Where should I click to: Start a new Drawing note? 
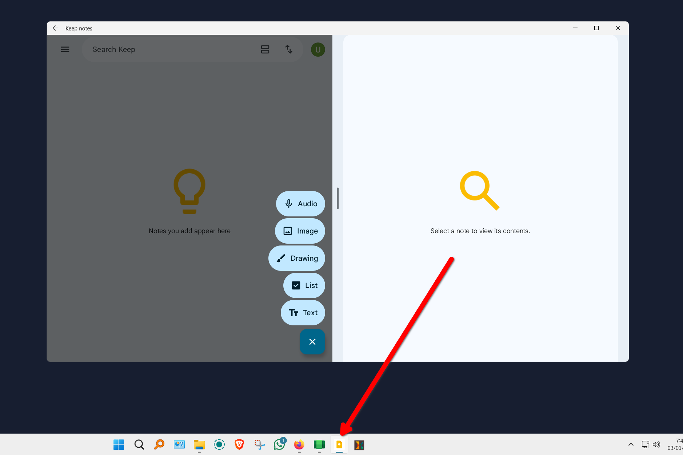click(x=297, y=258)
